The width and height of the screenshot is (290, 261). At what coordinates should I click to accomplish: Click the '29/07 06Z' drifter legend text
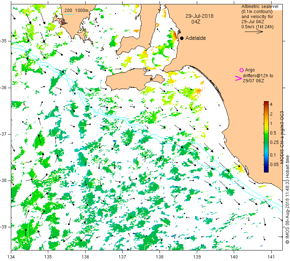253,81
